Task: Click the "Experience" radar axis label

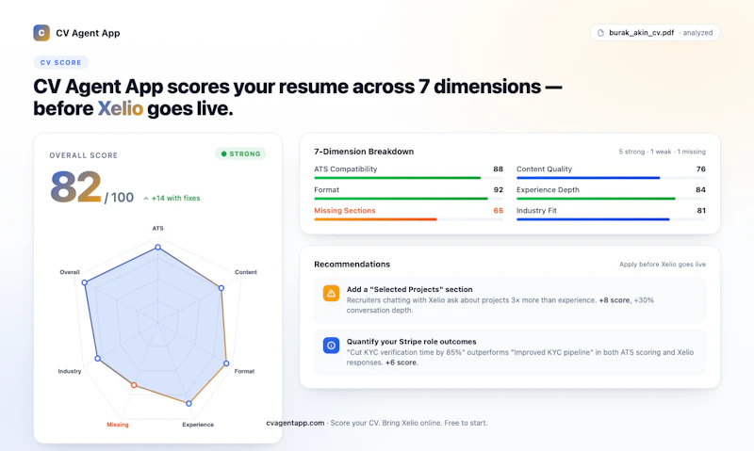Action: (198, 425)
